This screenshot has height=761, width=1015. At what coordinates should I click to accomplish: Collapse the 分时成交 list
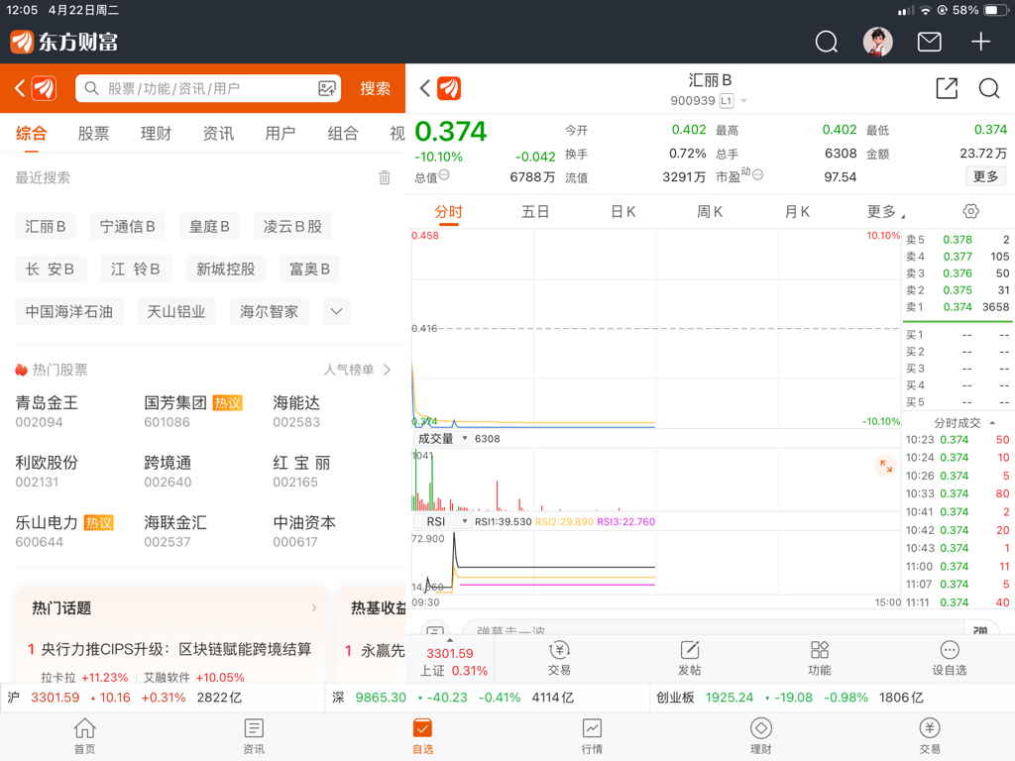pos(991,423)
